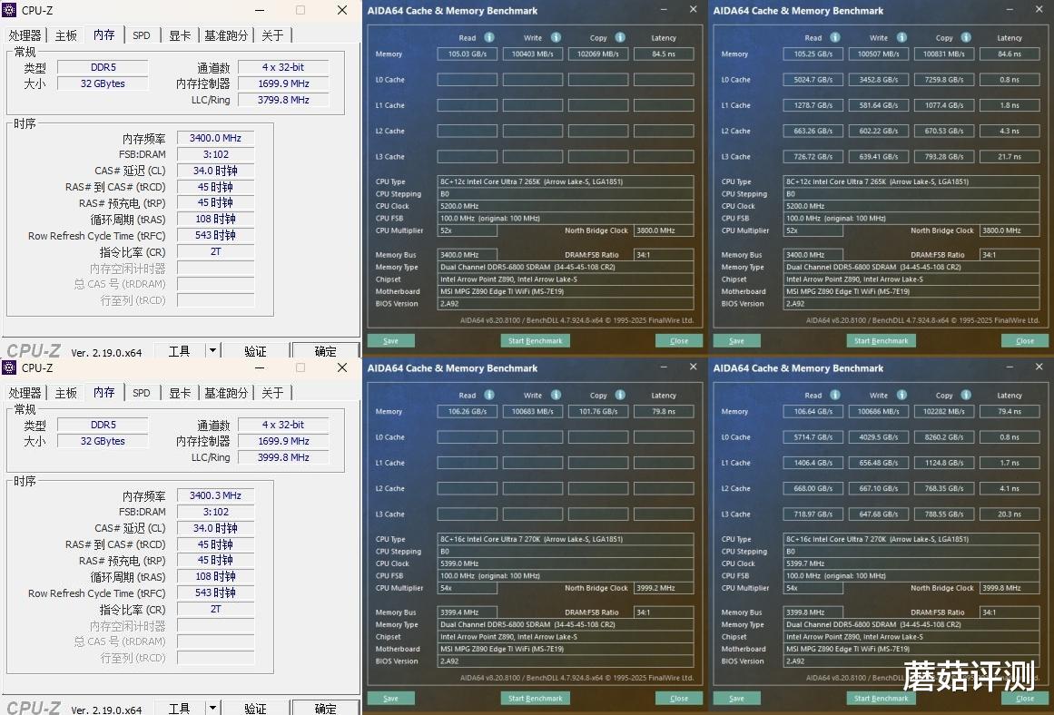This screenshot has width=1054, height=715.
Task: Select 内存 tab in 3999.8 MHz CPU-Z window
Action: tap(104, 392)
